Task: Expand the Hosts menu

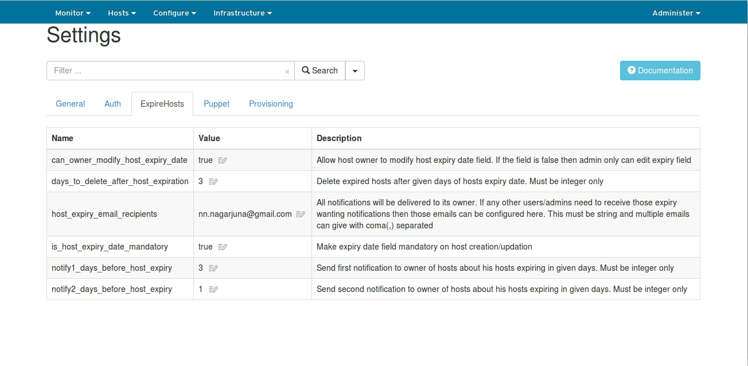Action: (122, 13)
